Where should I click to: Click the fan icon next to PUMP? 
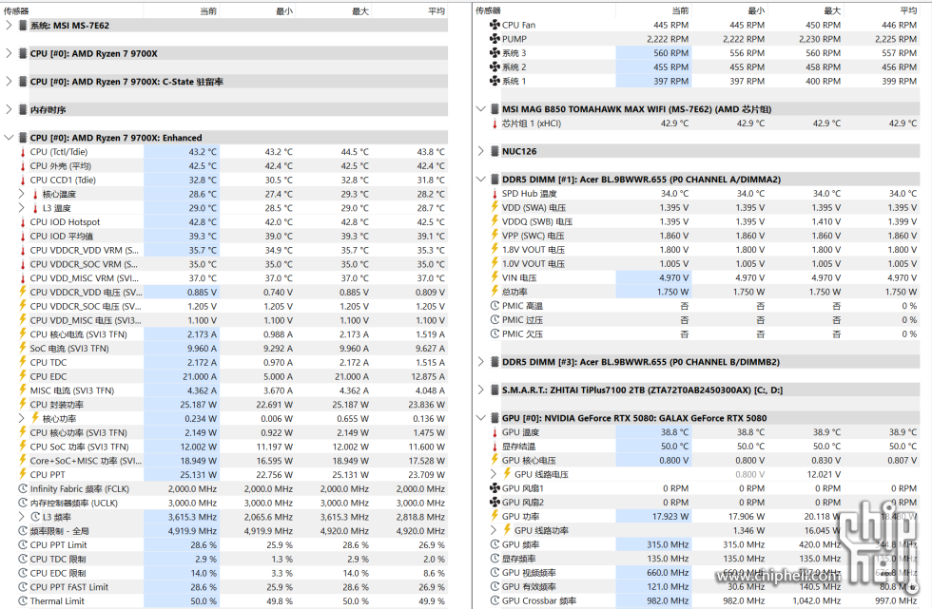point(495,39)
